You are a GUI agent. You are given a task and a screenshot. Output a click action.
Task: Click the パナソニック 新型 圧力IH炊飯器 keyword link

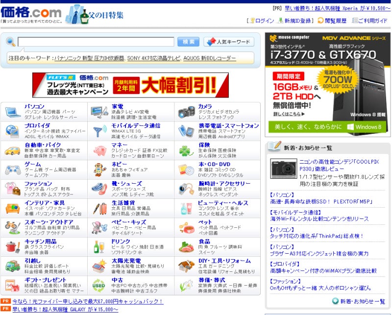coord(89,58)
